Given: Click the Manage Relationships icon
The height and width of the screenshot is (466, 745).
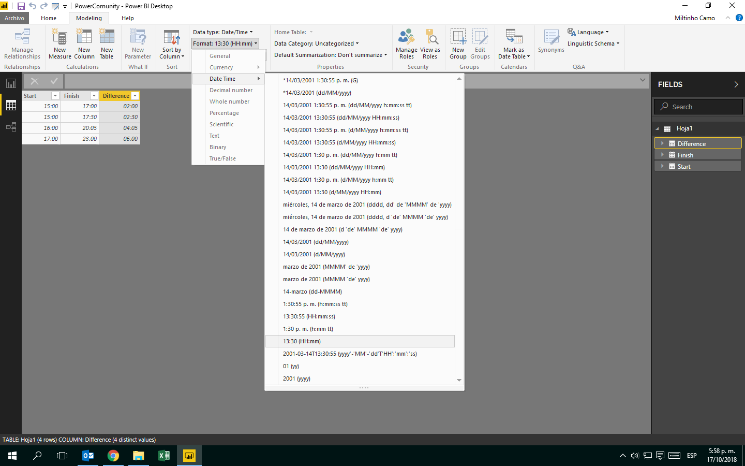Looking at the screenshot, I should (22, 44).
